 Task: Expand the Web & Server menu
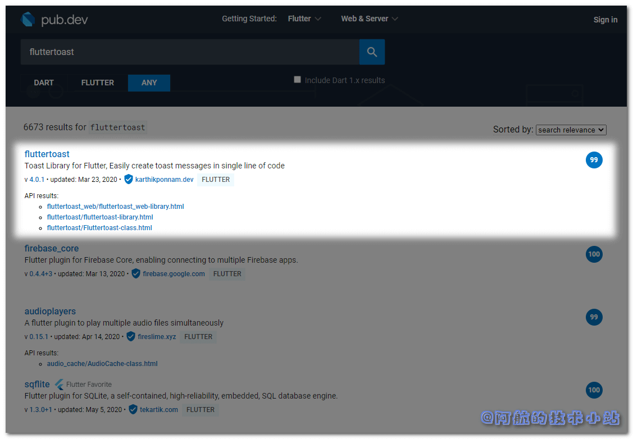369,19
